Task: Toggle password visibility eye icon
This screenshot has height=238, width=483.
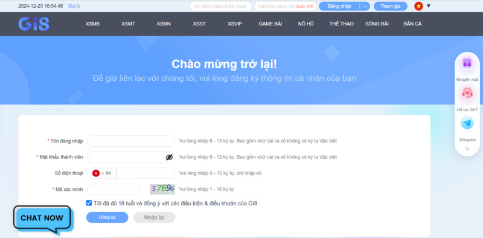Action: point(169,157)
